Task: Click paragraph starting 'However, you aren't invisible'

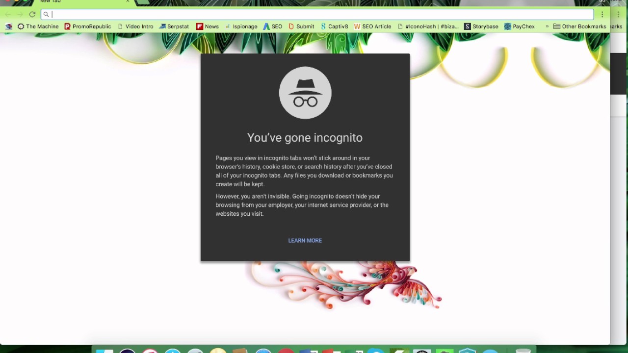Action: (302, 205)
